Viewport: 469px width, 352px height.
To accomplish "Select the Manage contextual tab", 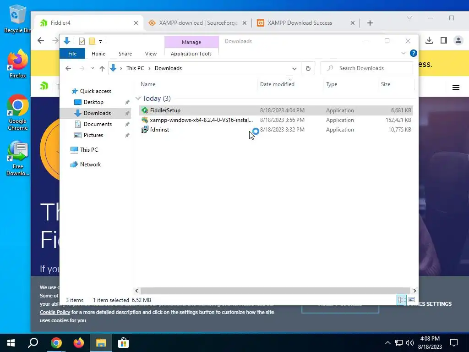I will click(191, 42).
